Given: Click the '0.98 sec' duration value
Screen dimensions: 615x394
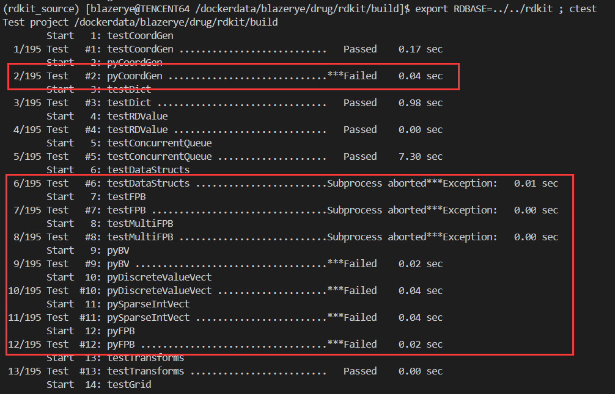Looking at the screenshot, I should [421, 103].
